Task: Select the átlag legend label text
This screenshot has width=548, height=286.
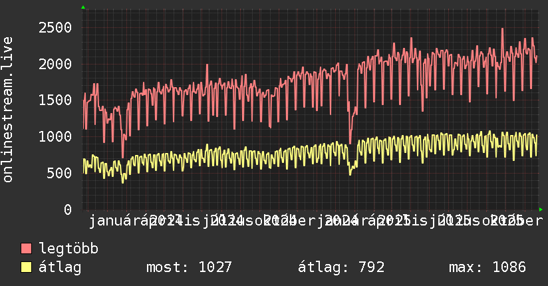Action: [60, 267]
